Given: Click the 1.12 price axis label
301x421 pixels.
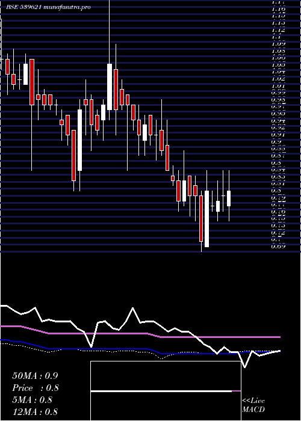Looking at the screenshot, I should [x=279, y=29].
